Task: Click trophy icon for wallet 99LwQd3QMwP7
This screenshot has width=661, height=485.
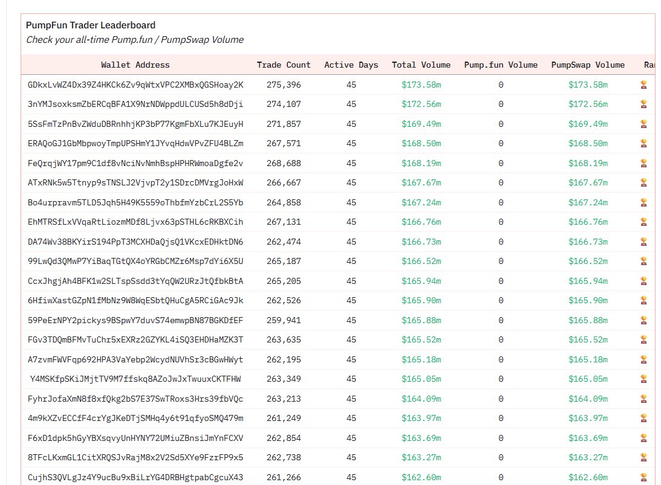Action: tap(643, 261)
